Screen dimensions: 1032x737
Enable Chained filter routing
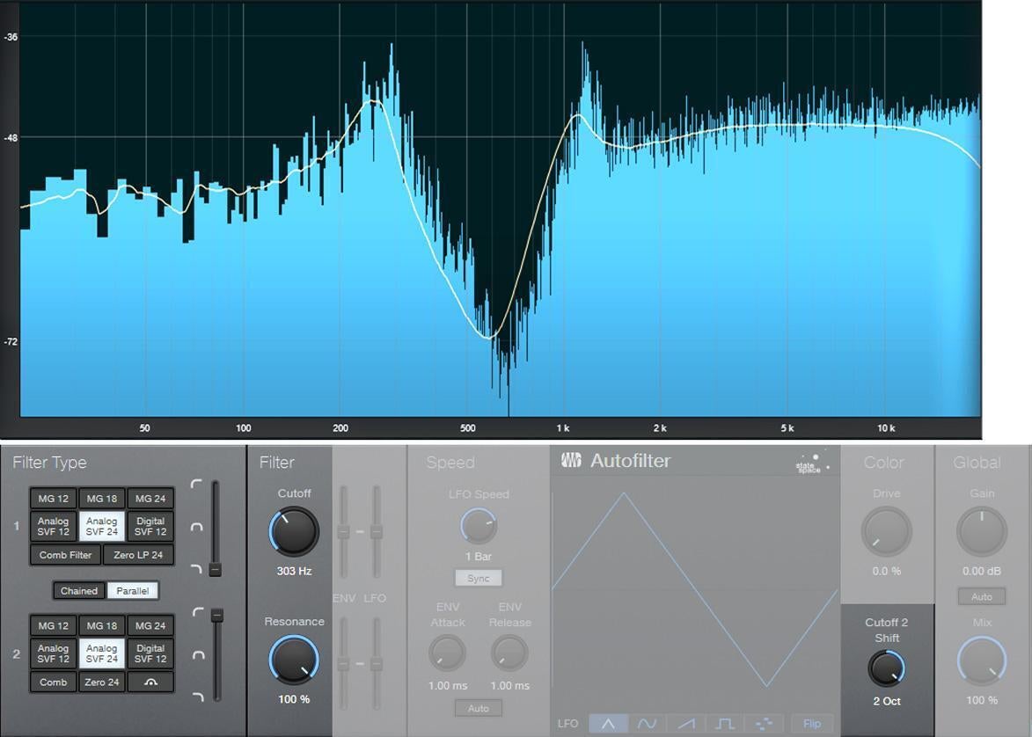click(79, 591)
